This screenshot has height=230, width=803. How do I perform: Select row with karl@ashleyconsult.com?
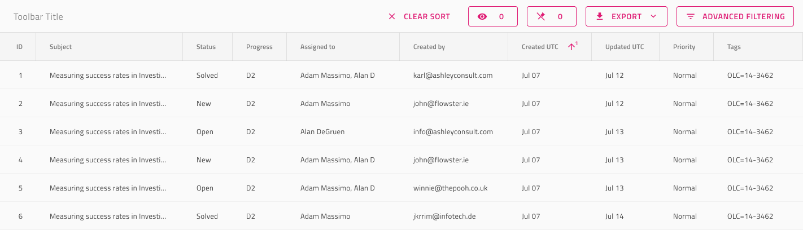coord(401,75)
